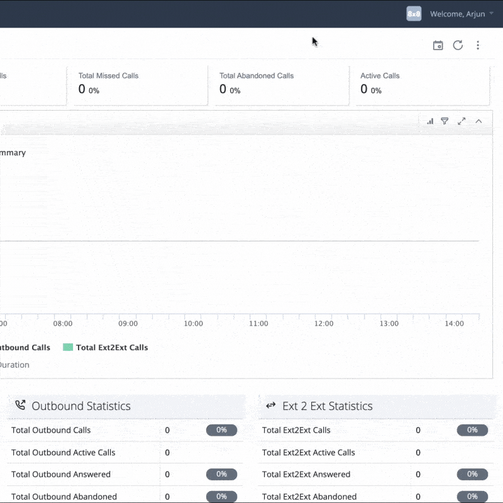
Task: Click the Total Ext2Ext Active Calls value 0
Action: [x=418, y=452]
